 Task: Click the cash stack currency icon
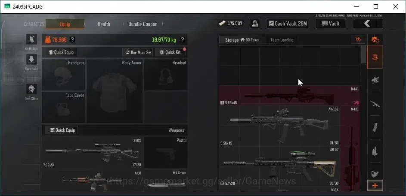[x=222, y=24]
